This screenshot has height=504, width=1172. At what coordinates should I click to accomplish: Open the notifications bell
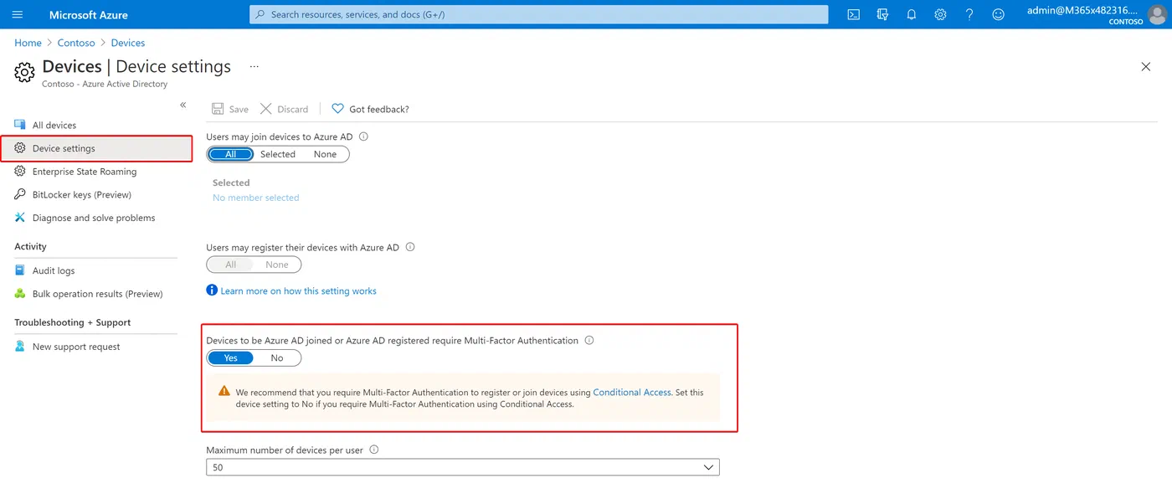(x=912, y=14)
